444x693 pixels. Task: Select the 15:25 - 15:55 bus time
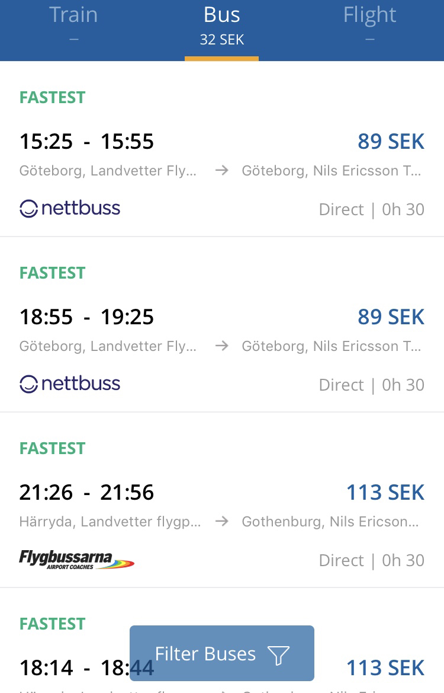(86, 142)
